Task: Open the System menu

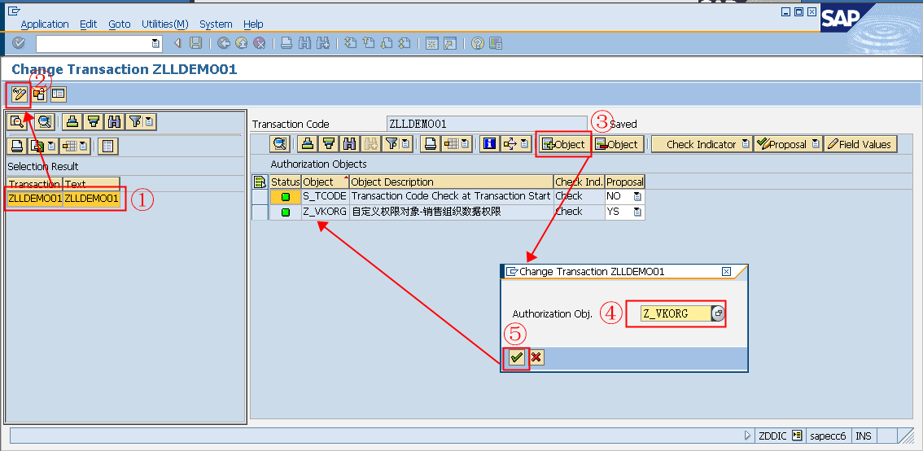Action: (x=216, y=24)
